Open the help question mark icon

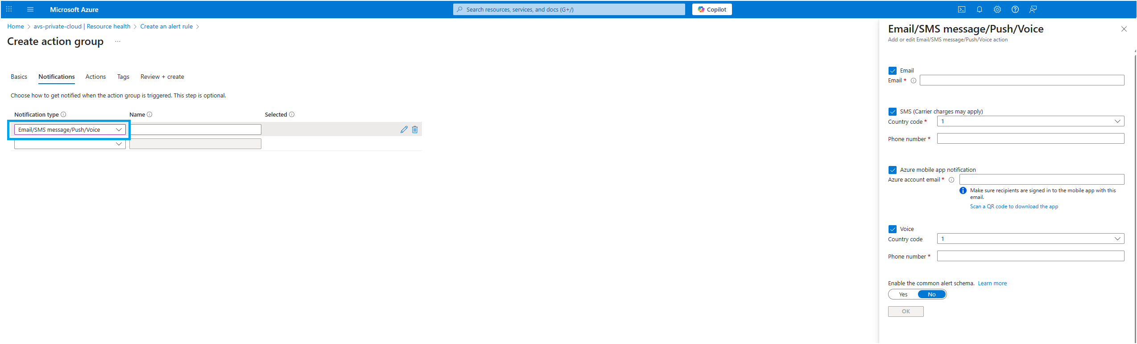coord(1015,9)
